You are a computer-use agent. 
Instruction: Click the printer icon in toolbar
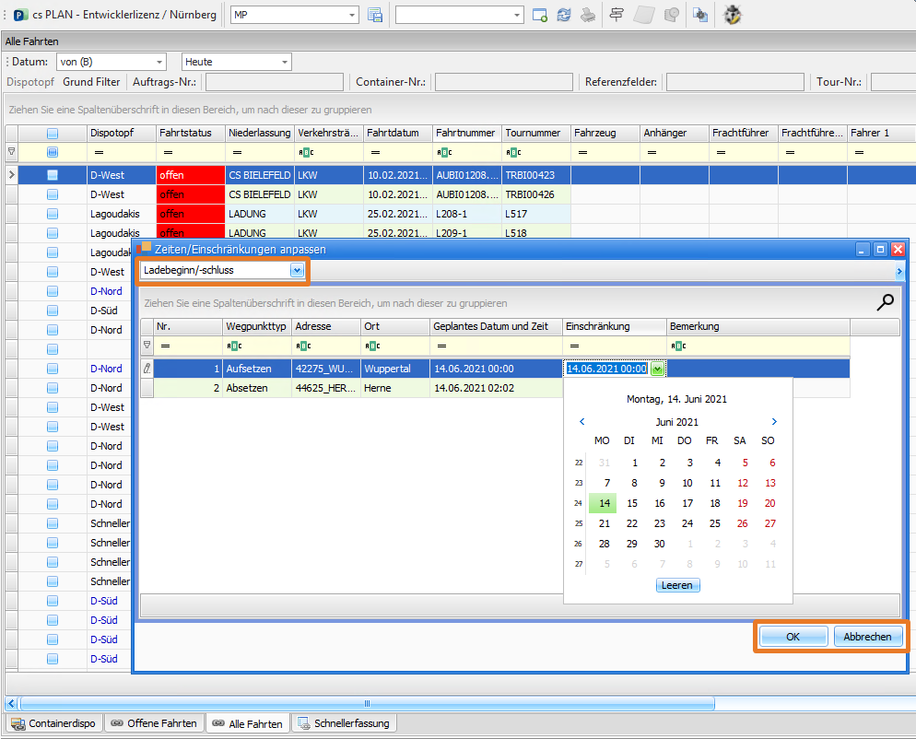587,15
